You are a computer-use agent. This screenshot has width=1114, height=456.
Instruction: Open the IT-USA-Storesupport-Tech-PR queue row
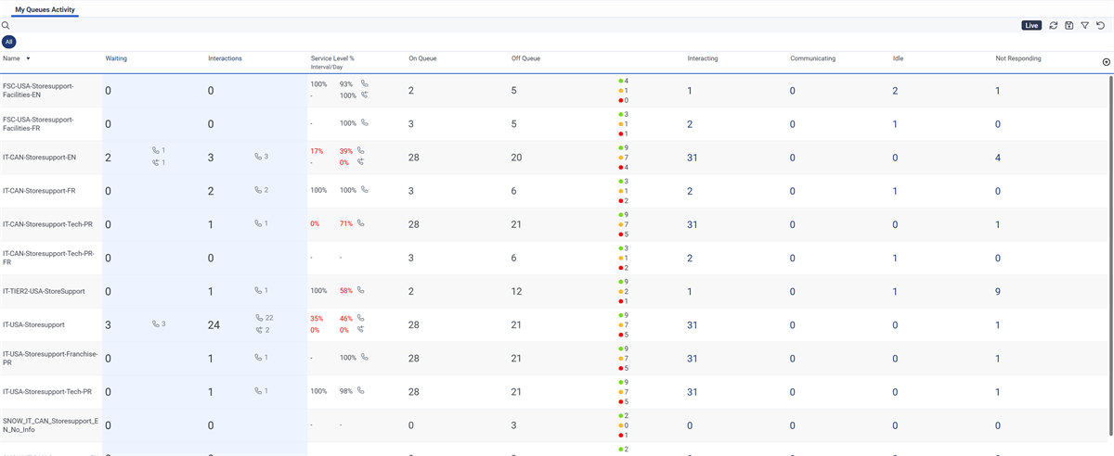click(47, 391)
